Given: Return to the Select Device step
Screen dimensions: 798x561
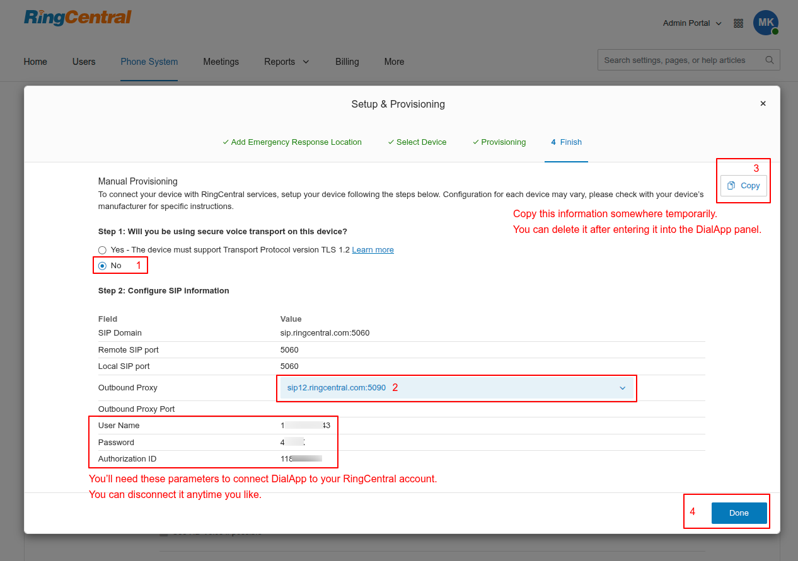Looking at the screenshot, I should pos(417,142).
